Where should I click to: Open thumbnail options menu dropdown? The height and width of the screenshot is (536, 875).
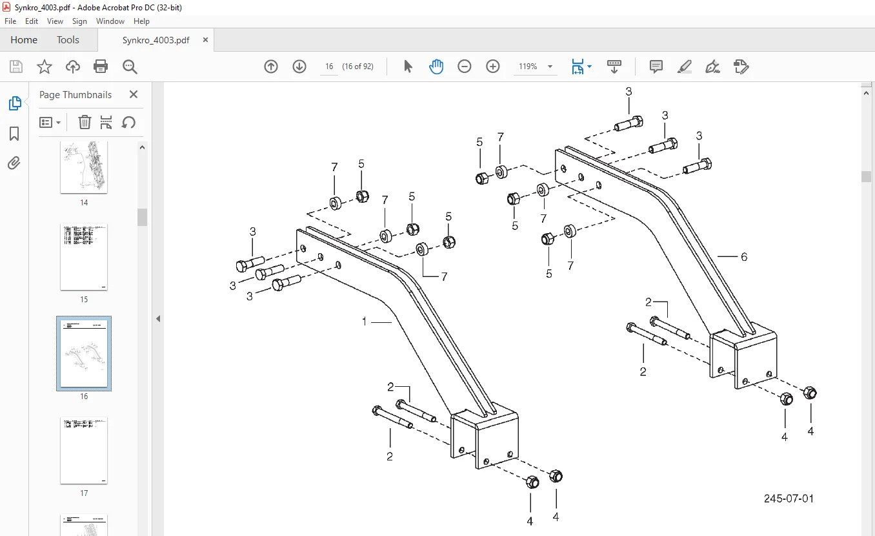pos(50,122)
